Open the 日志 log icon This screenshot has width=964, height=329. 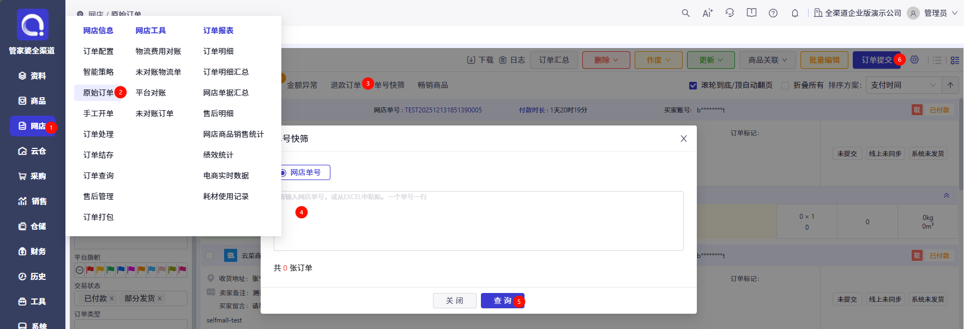pos(503,60)
